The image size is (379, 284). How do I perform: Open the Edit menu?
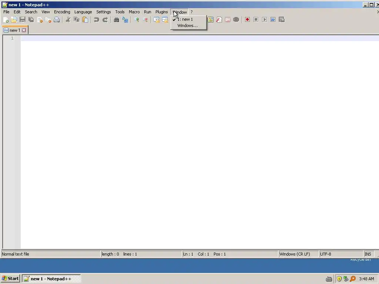(17, 12)
